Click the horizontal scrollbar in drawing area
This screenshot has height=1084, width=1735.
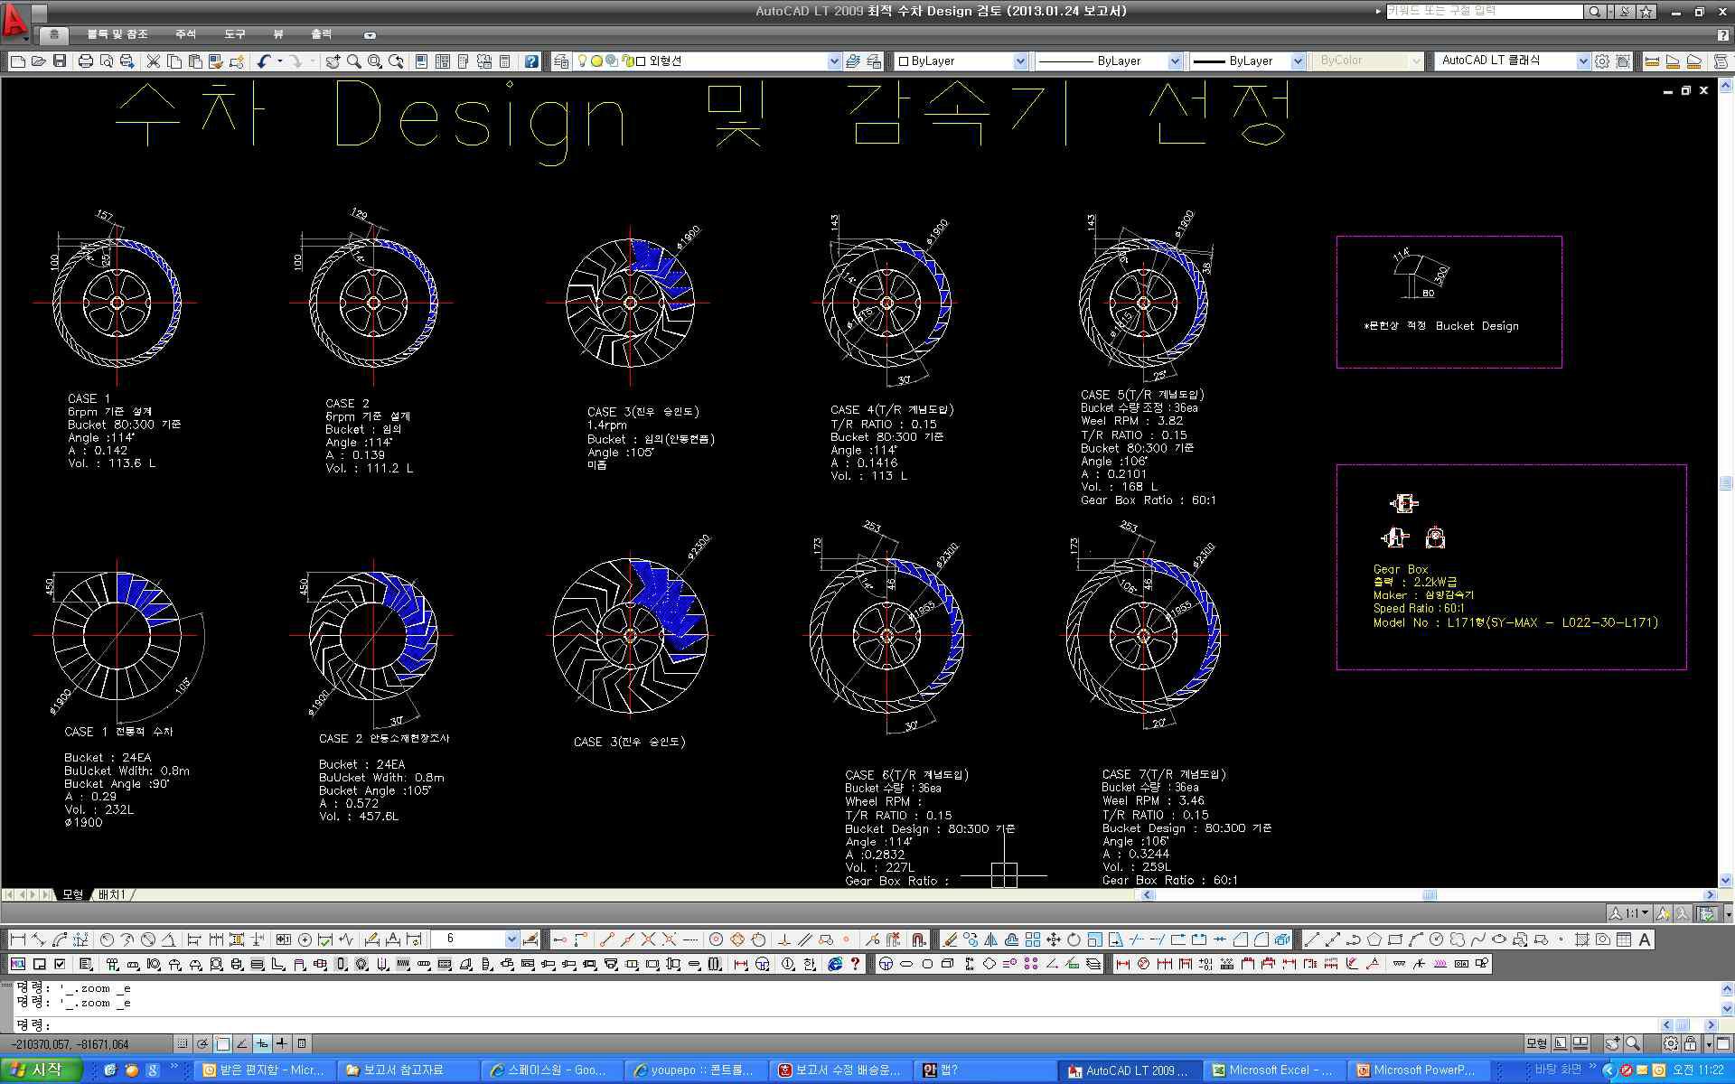coord(1428,895)
